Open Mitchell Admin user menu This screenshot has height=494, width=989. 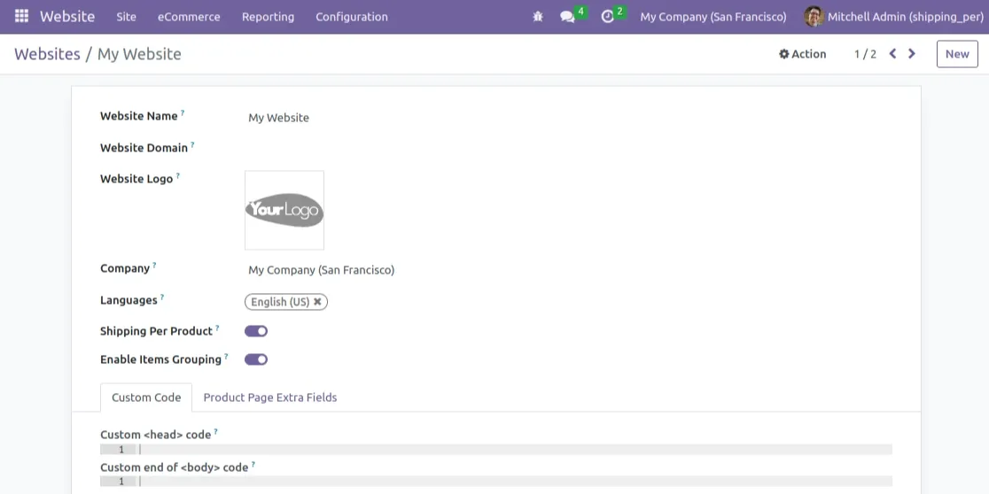pyautogui.click(x=894, y=17)
